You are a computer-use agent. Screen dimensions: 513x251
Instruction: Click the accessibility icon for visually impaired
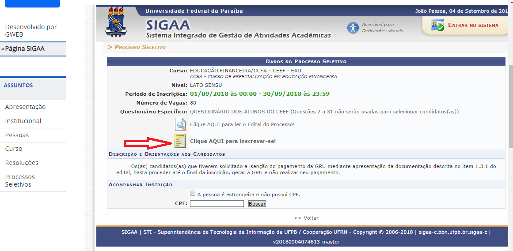point(353,28)
